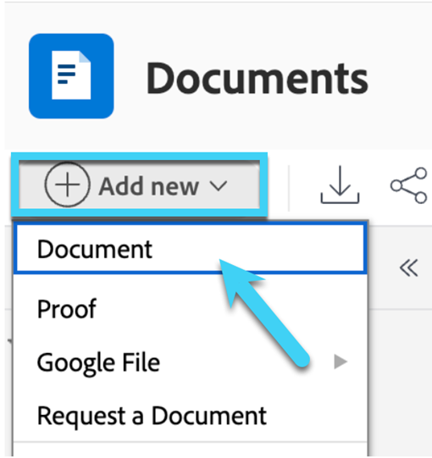Click the gray submenu triangle beside Google File

[341, 361]
